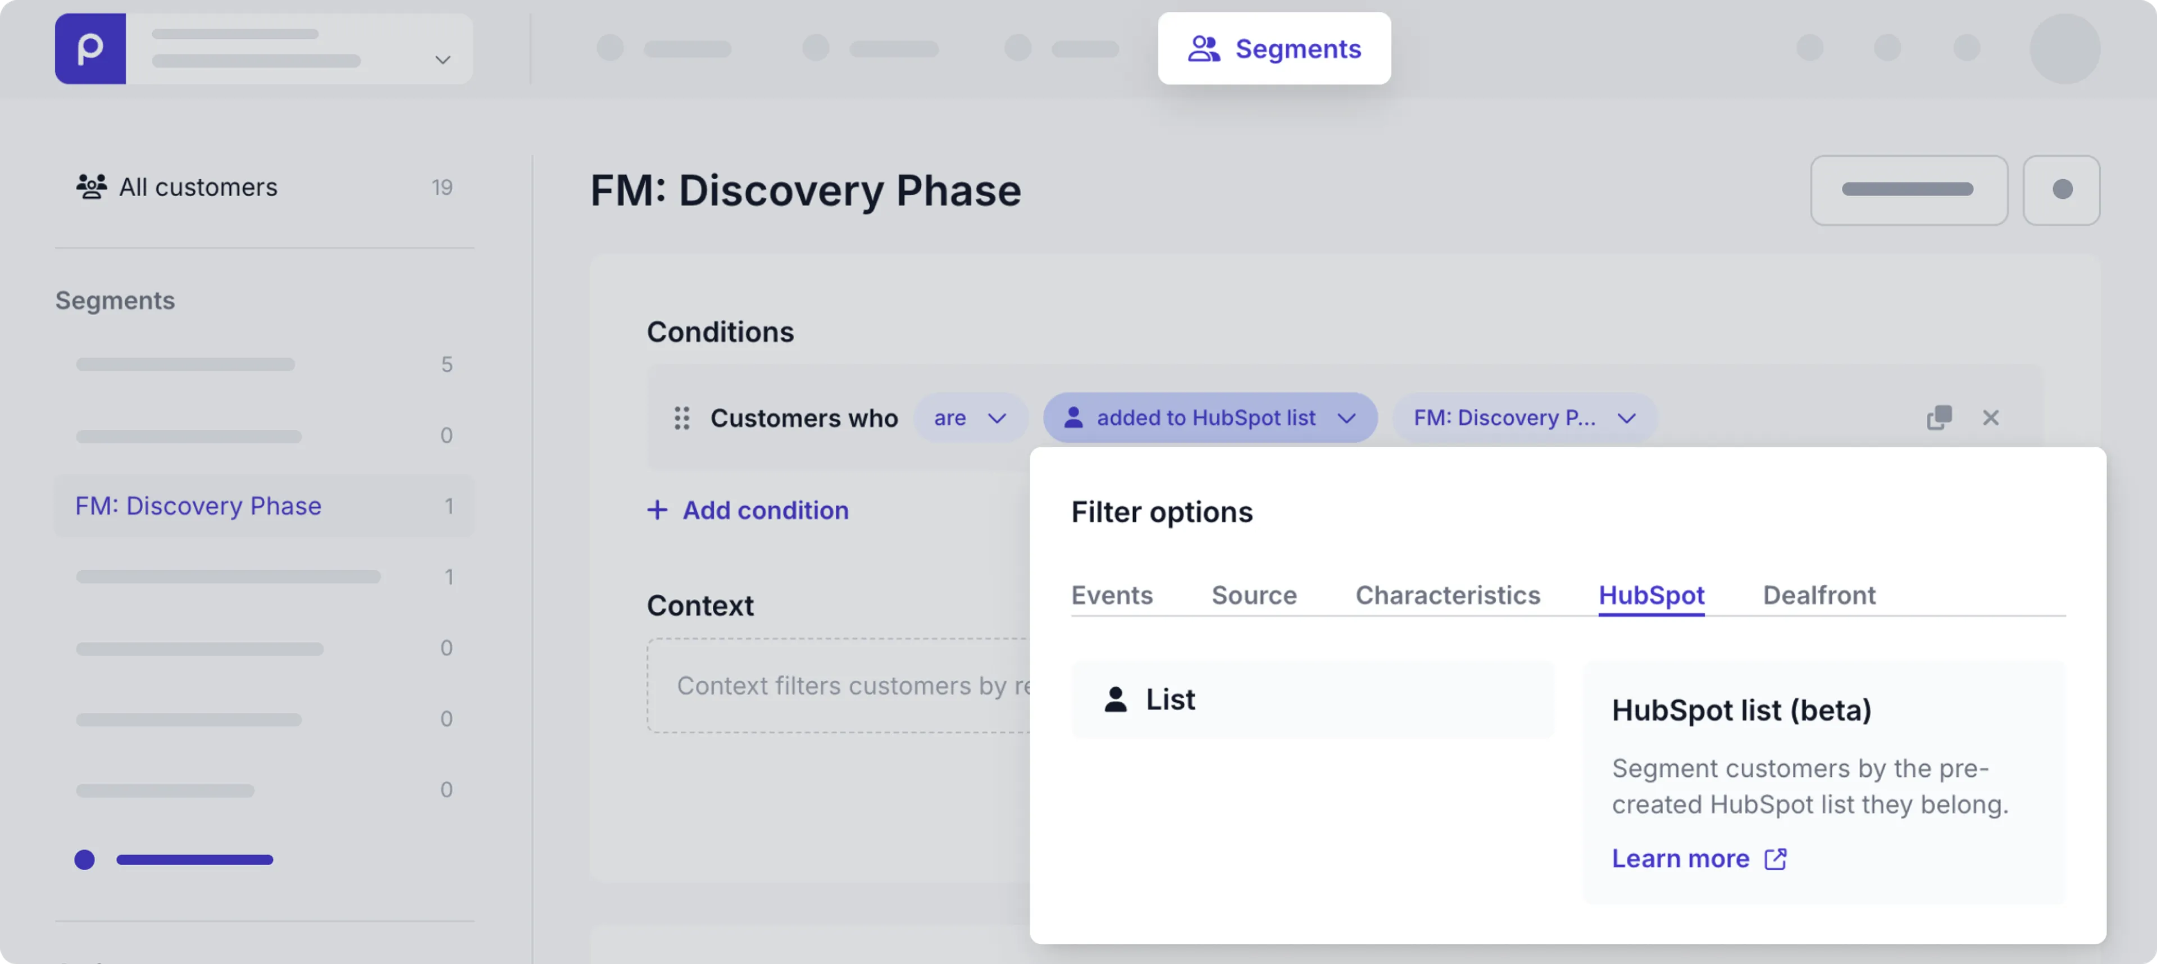The width and height of the screenshot is (2157, 964).
Task: Open the 'are' operator dropdown
Action: point(970,417)
